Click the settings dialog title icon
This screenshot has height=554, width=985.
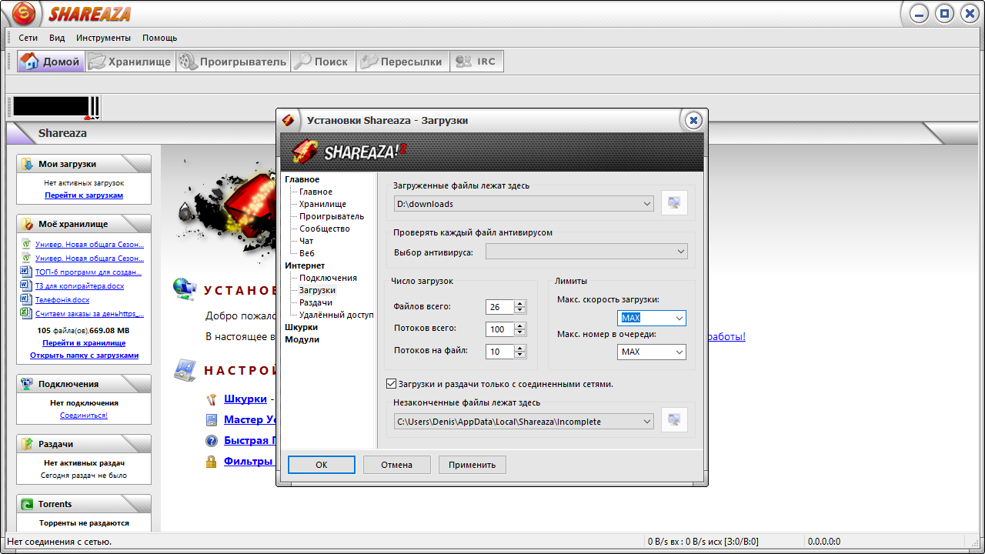289,120
